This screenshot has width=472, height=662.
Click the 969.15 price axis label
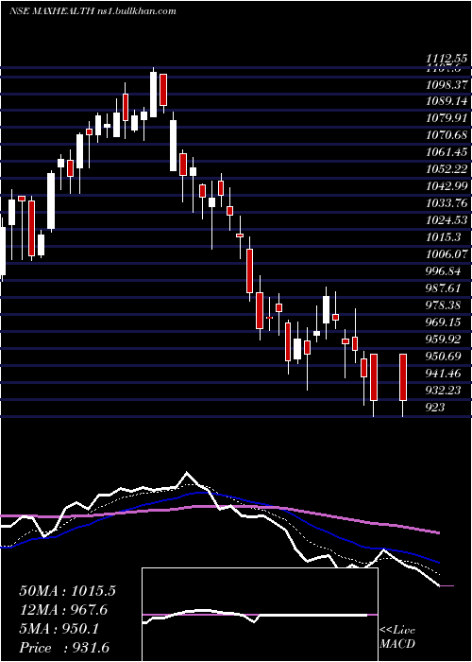click(444, 322)
